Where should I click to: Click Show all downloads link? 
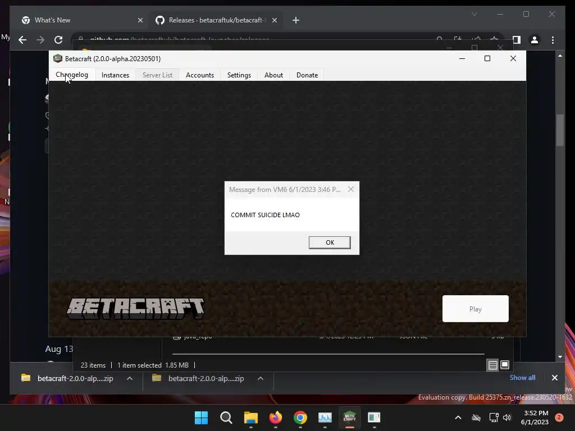522,378
